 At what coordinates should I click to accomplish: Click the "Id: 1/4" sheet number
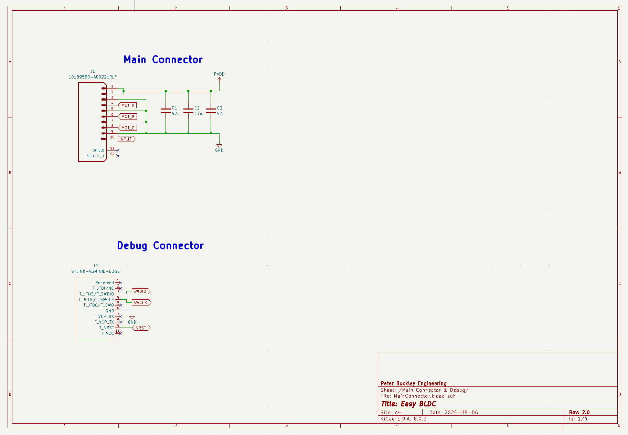(578, 419)
